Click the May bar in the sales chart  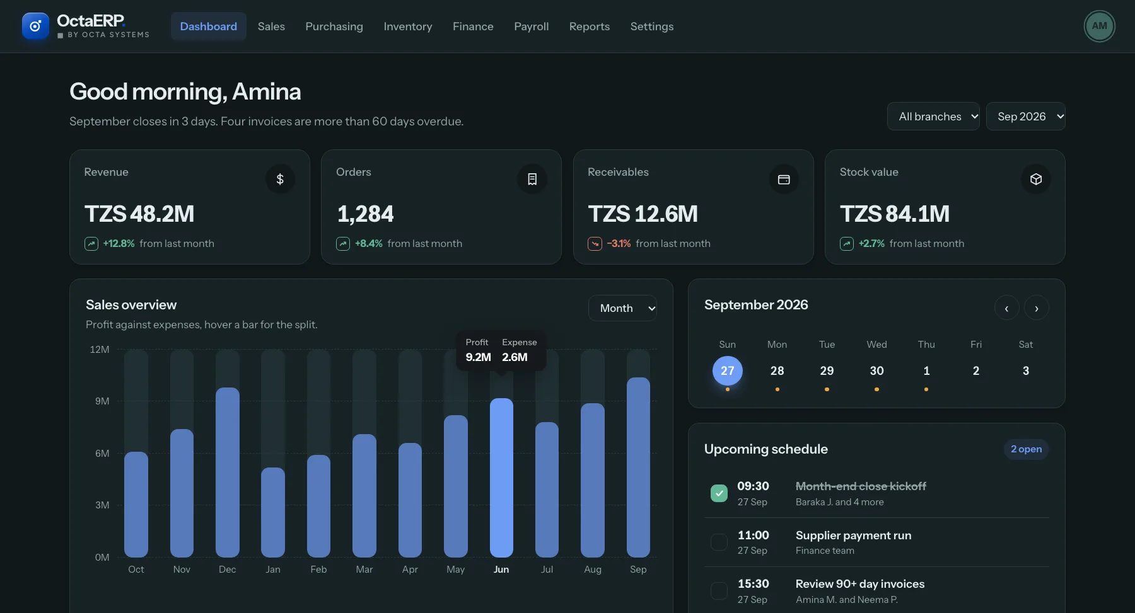pyautogui.click(x=456, y=486)
